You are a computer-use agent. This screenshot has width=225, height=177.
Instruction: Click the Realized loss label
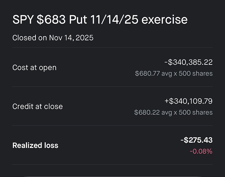pyautogui.click(x=35, y=145)
